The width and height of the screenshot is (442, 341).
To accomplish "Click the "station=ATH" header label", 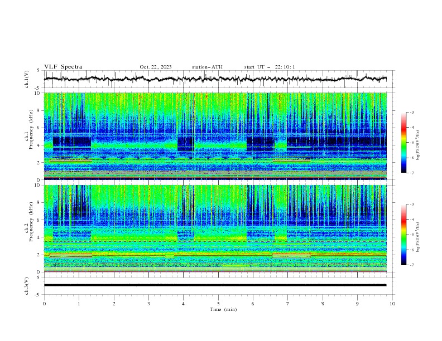I will [207, 67].
